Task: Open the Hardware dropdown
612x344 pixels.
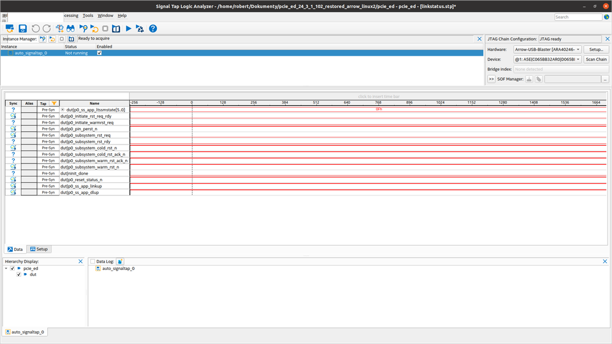Action: pos(548,50)
